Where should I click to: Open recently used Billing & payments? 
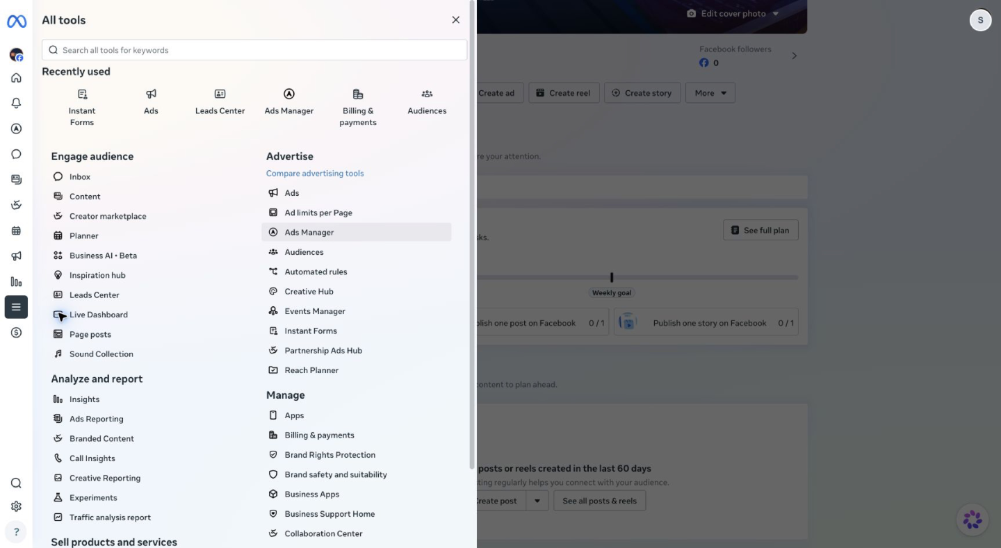click(x=358, y=108)
